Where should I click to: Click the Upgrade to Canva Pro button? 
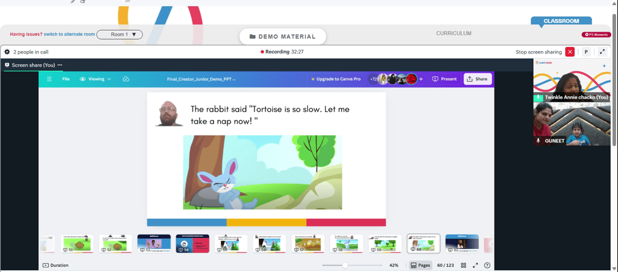point(336,79)
